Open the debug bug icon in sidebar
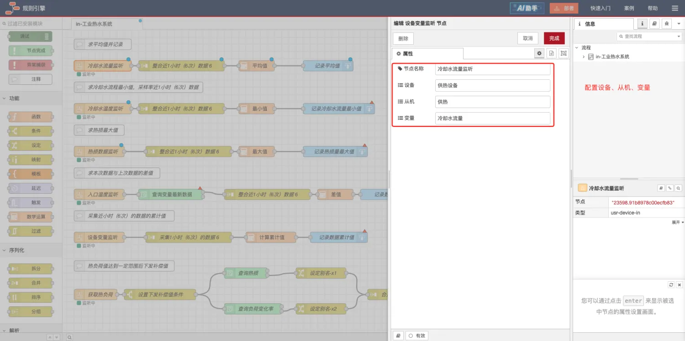This screenshot has height=341, width=685. 667,24
